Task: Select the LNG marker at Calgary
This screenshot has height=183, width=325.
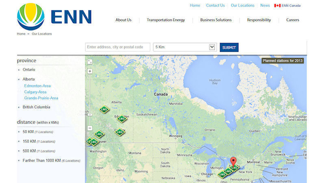Action: (120, 132)
